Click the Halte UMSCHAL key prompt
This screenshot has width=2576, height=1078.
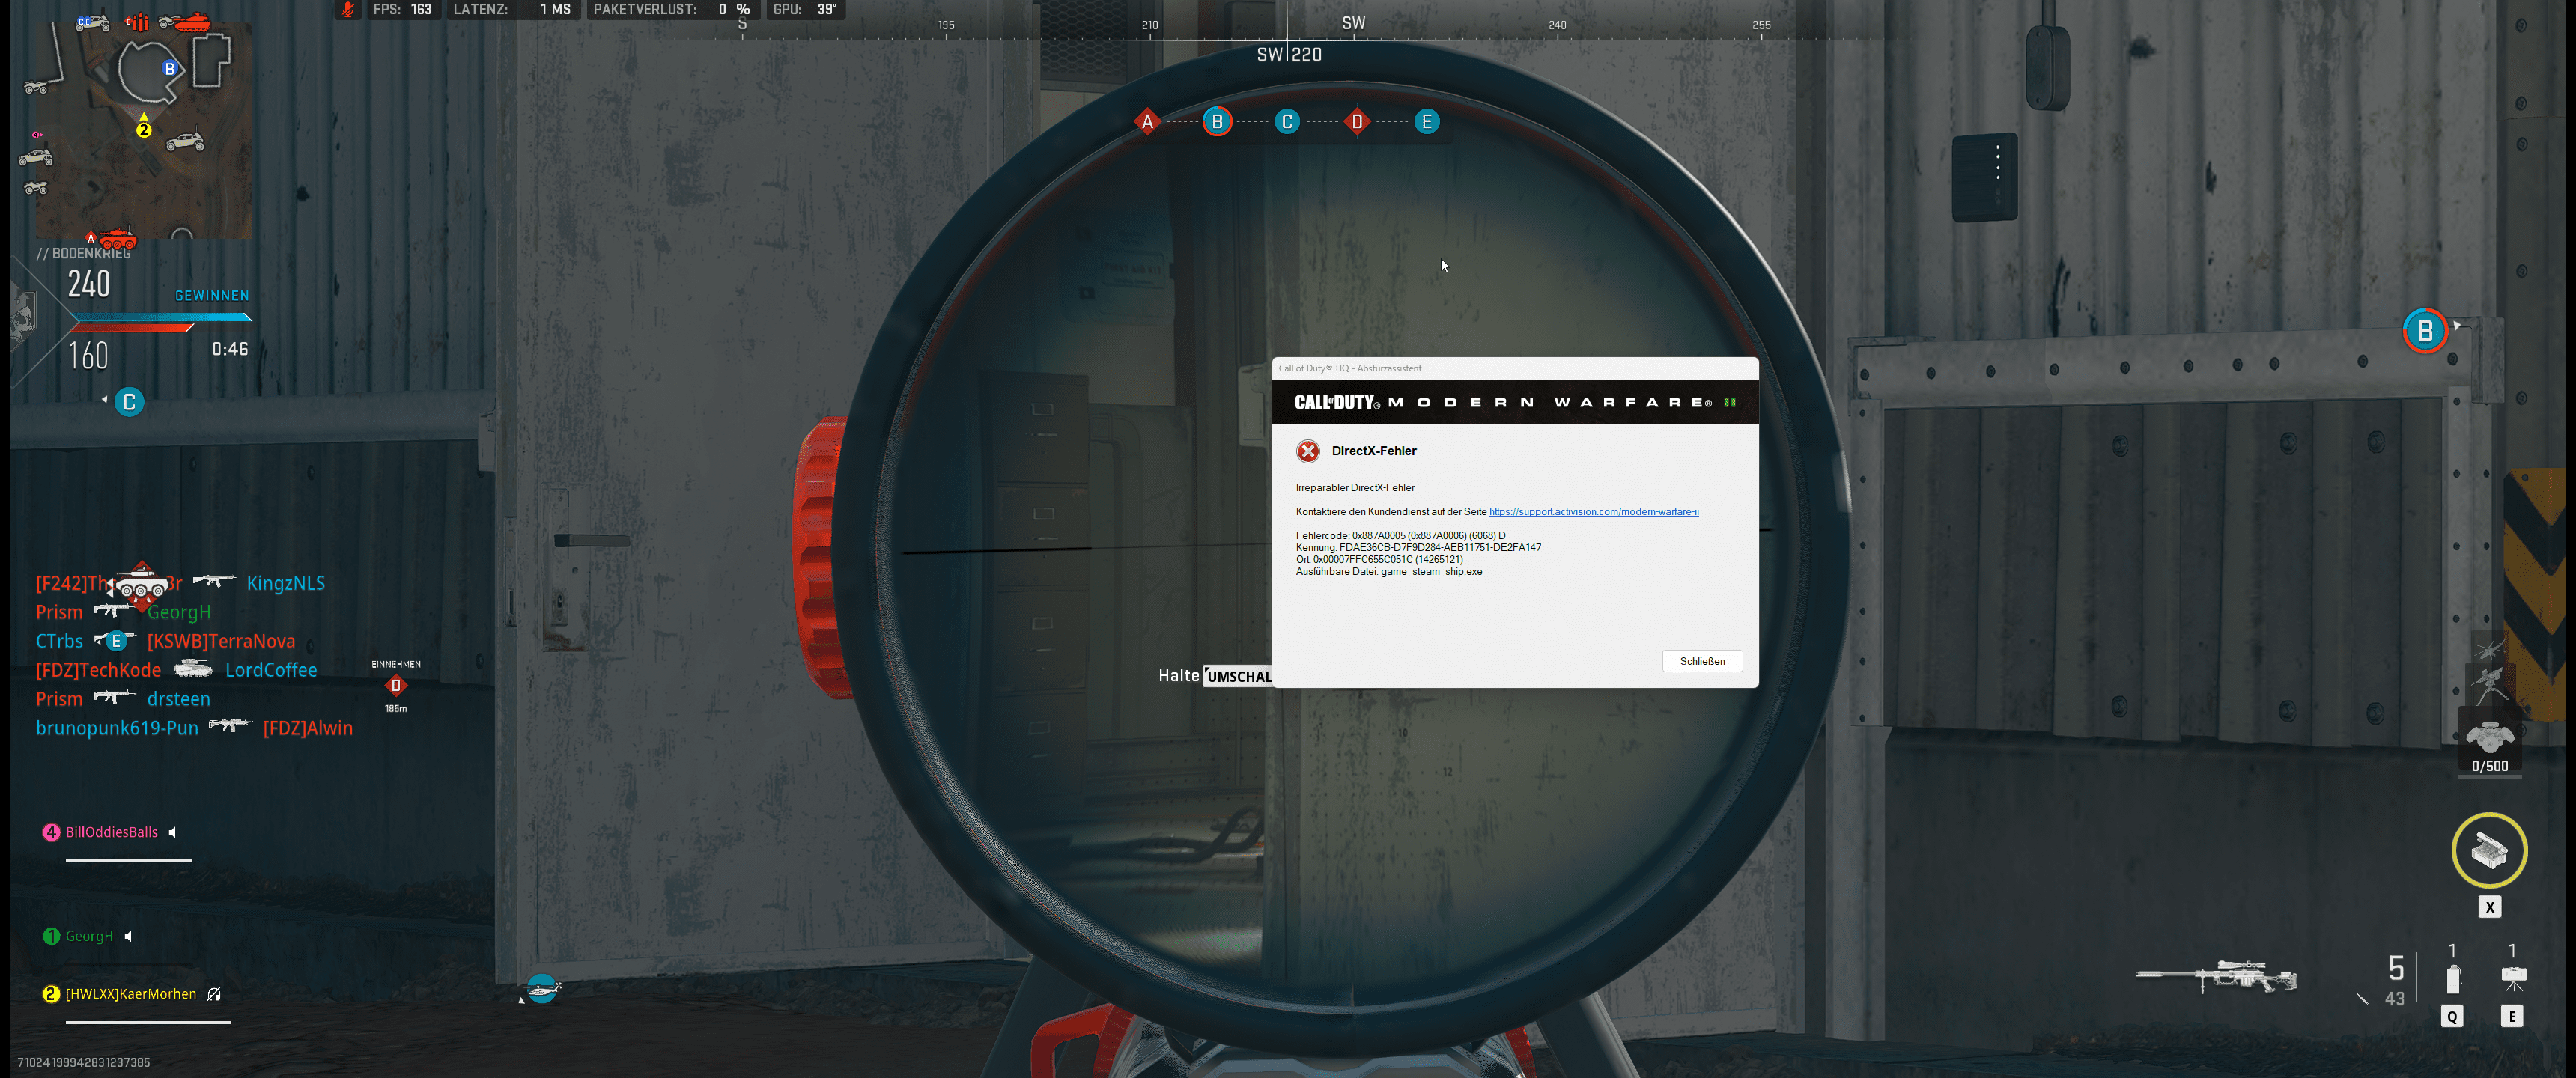pos(1215,676)
